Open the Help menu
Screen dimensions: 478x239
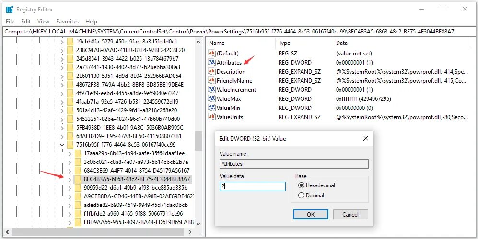pos(91,22)
